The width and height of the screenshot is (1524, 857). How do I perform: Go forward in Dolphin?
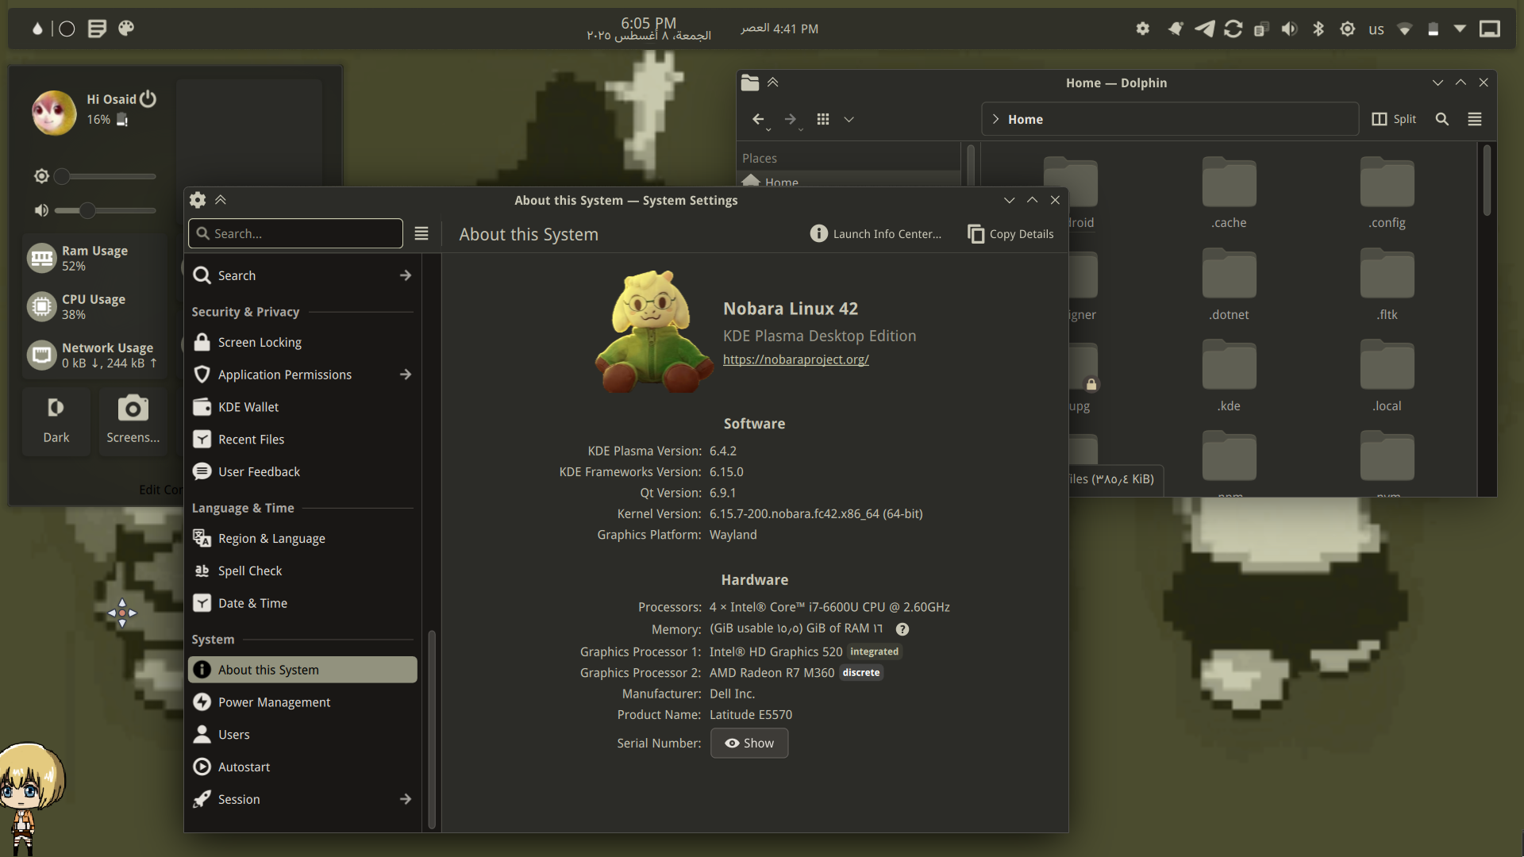[790, 119]
